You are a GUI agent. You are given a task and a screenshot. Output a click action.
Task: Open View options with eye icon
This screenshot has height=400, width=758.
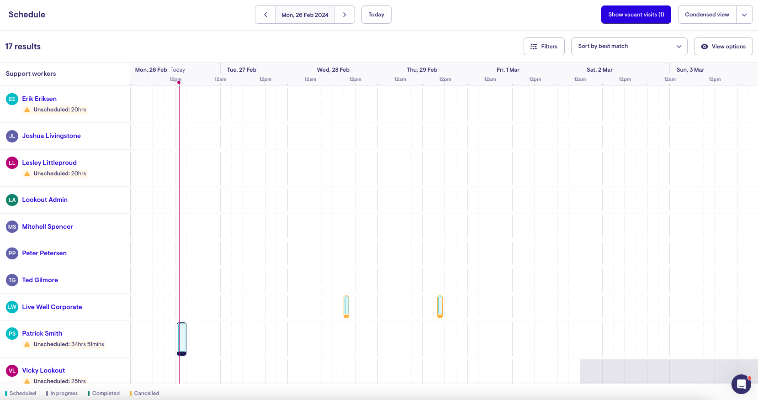(723, 47)
